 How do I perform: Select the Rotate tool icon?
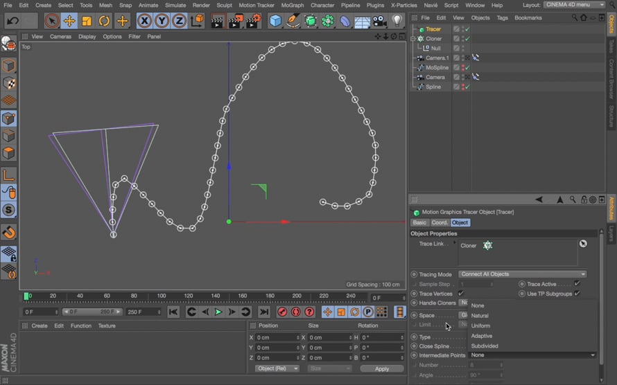tap(104, 21)
